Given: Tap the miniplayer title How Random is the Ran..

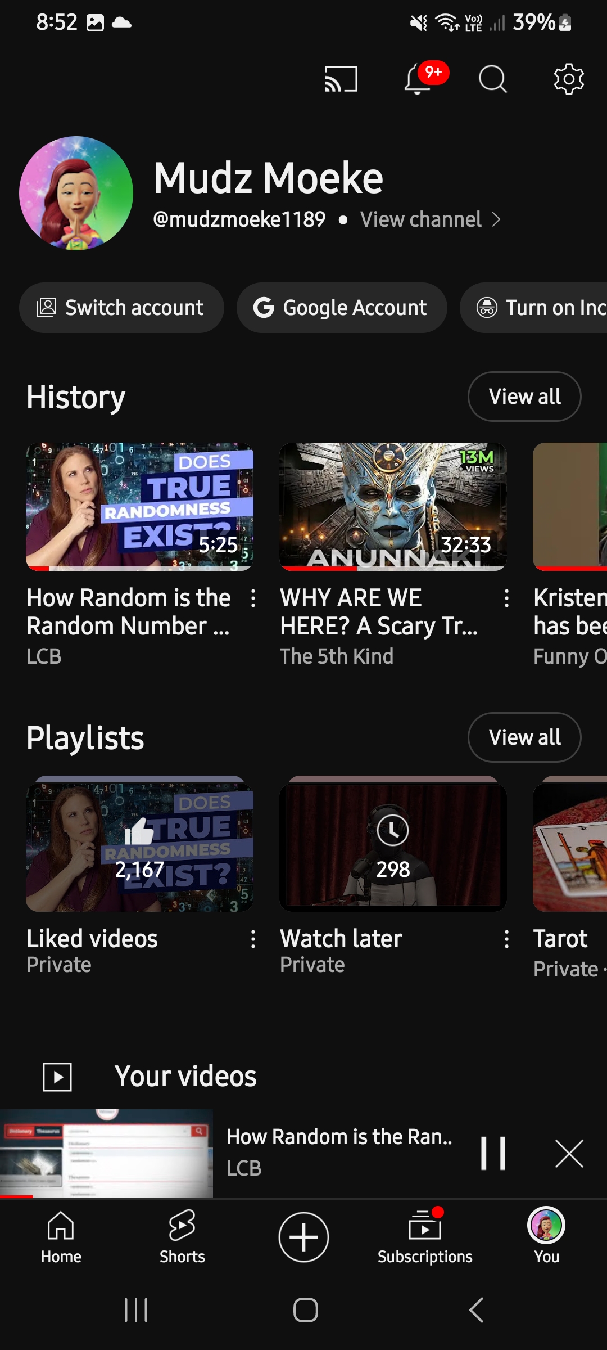Looking at the screenshot, I should click(339, 1137).
